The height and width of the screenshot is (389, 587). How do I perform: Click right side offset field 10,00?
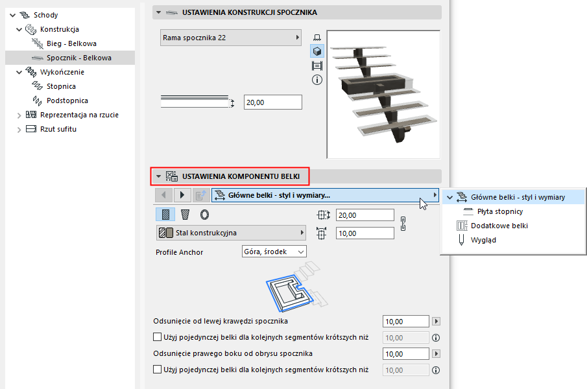click(406, 354)
